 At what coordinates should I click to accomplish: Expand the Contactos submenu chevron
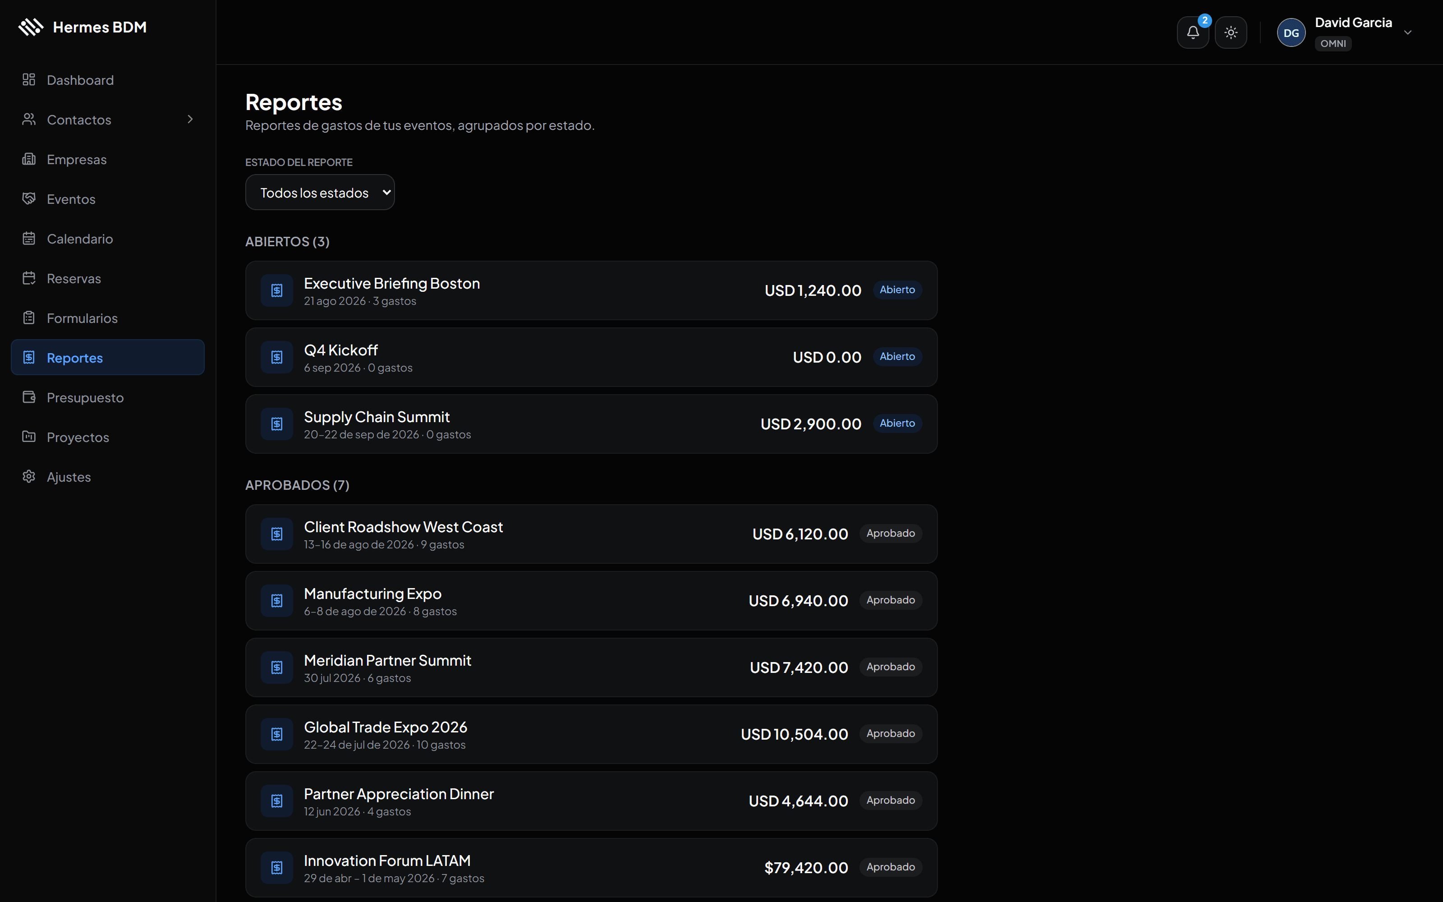(190, 120)
